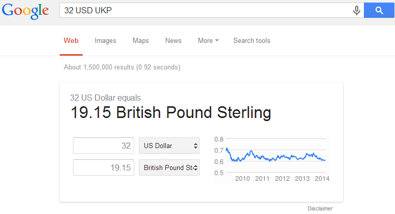Activate voice search microphone icon
Viewport: 395px width, 214px height.
[x=356, y=11]
